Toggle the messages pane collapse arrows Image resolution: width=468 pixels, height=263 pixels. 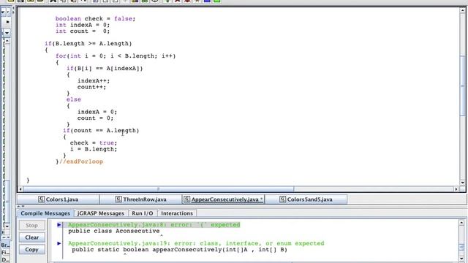[x=20, y=206]
